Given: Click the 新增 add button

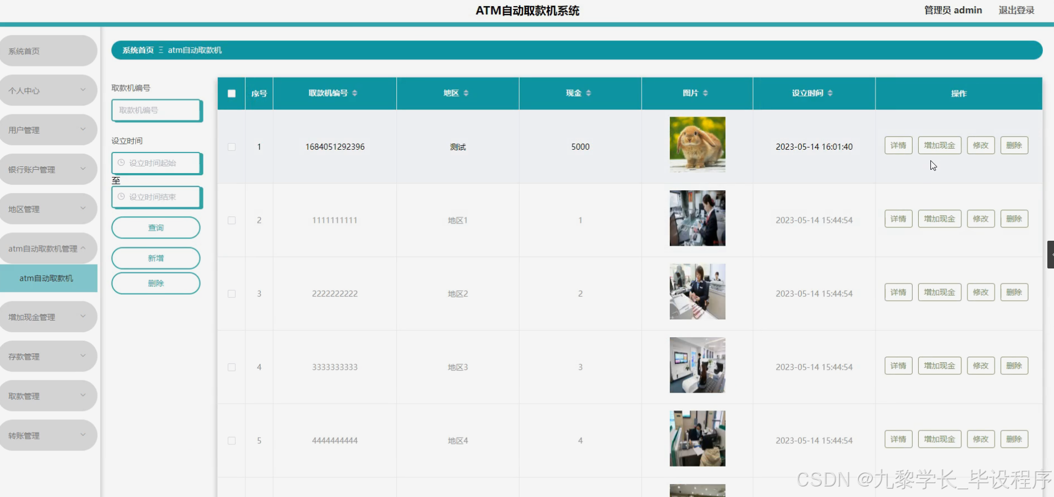Looking at the screenshot, I should (156, 258).
